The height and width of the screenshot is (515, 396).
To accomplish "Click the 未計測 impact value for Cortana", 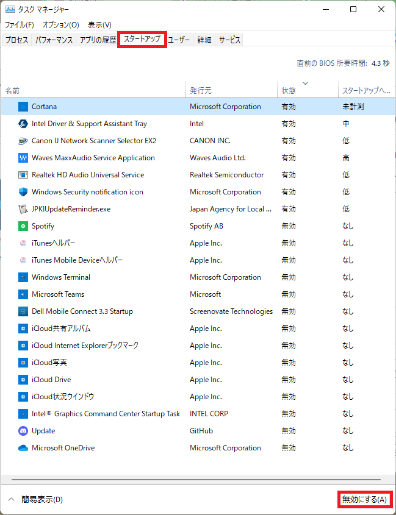I will click(353, 107).
